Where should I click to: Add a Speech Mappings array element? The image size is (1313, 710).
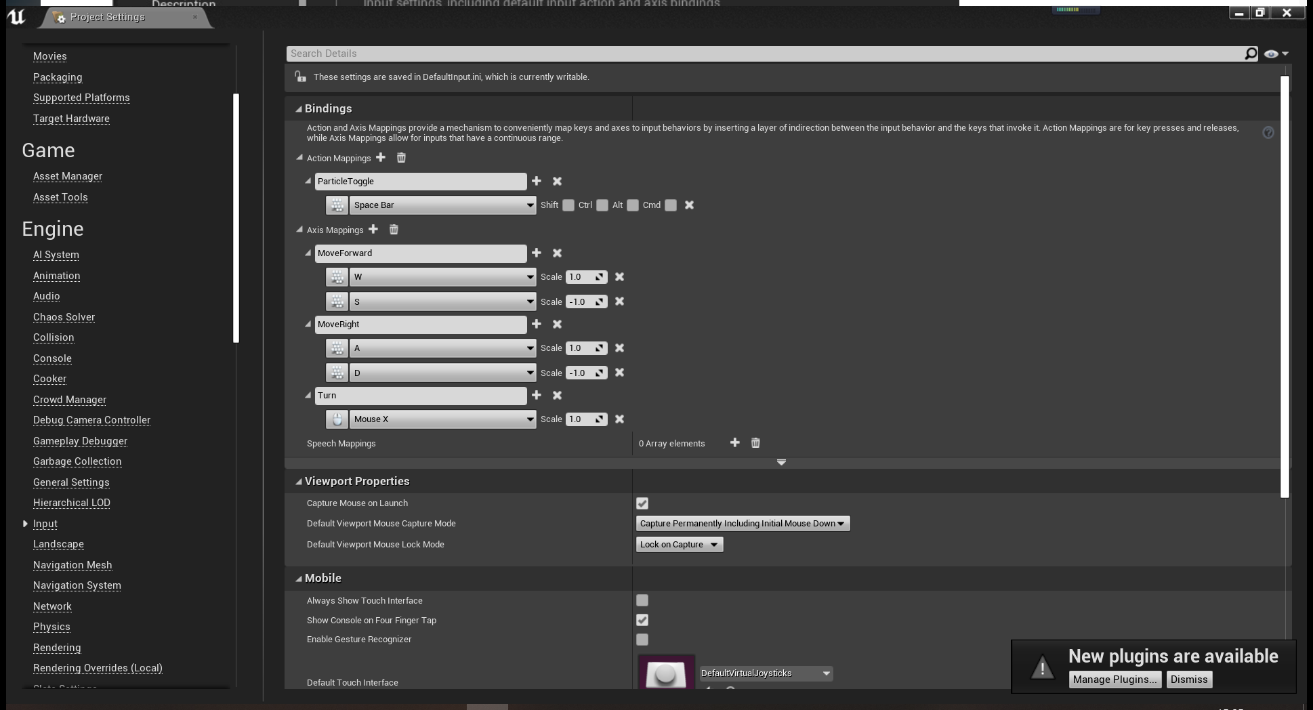[x=734, y=443]
